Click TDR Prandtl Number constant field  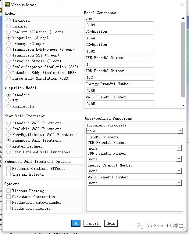pos(120,77)
